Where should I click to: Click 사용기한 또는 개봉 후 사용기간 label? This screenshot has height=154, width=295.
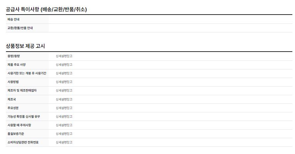coord(27,73)
